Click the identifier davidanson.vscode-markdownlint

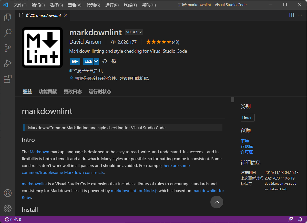281,186
